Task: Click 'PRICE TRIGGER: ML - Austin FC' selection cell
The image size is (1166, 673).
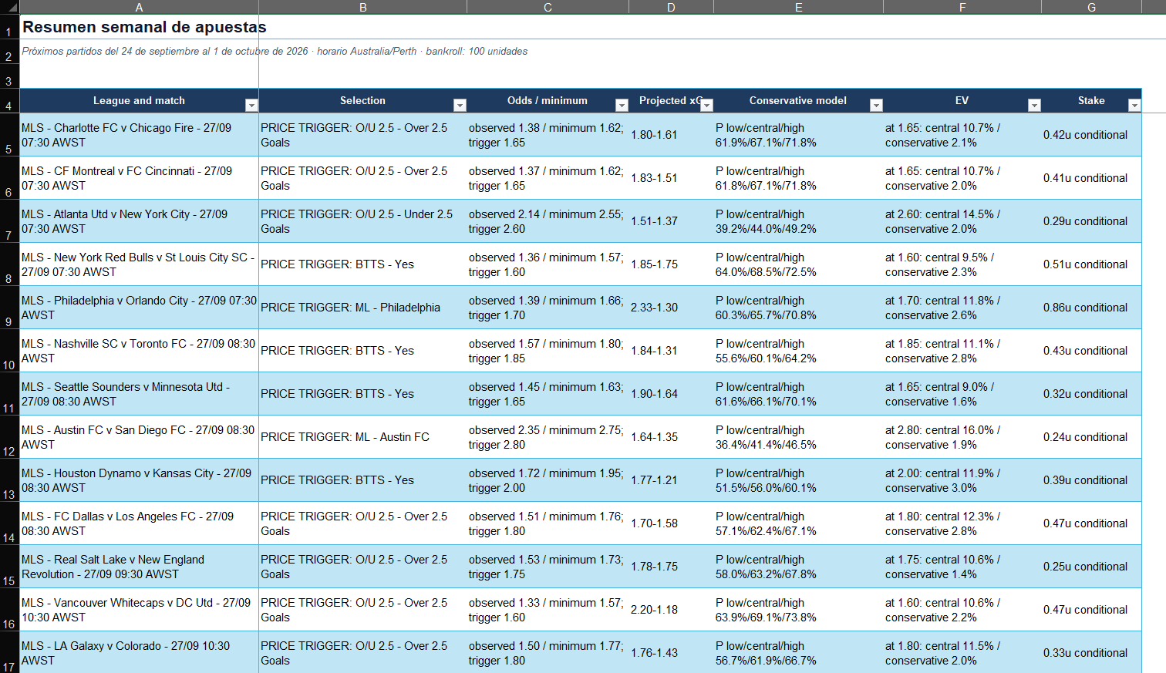Action: pos(363,437)
